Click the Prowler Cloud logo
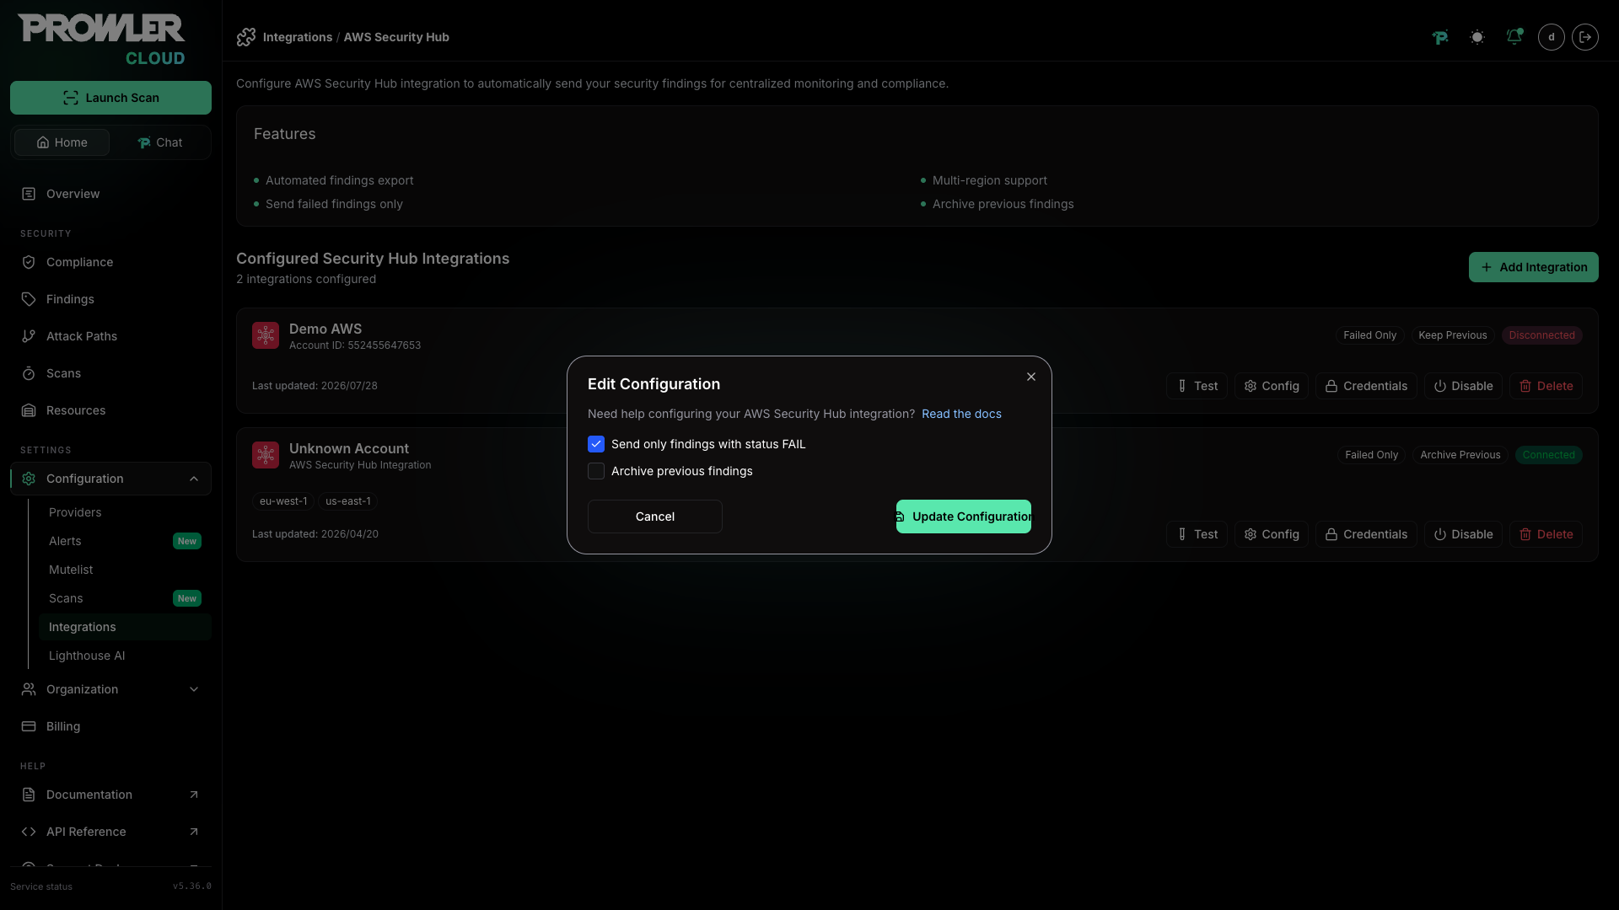 tap(101, 40)
